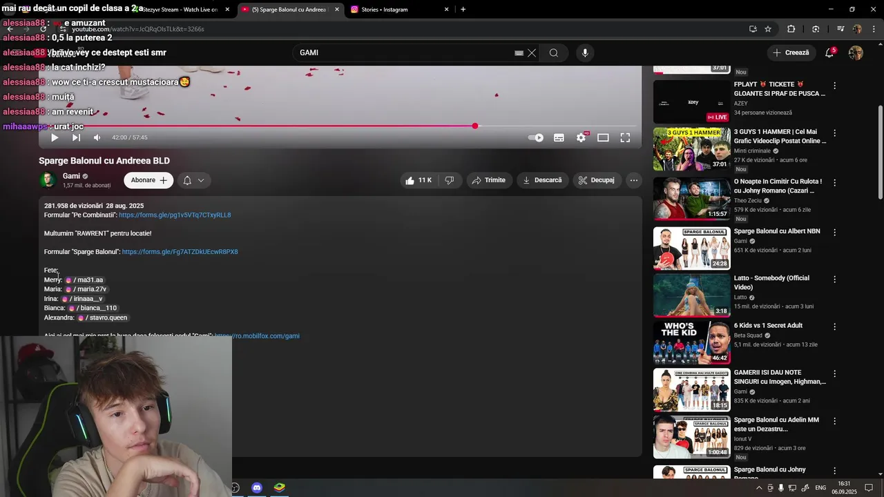The width and height of the screenshot is (884, 497).
Task: Open BlueStacks from the taskbar
Action: coord(279,487)
